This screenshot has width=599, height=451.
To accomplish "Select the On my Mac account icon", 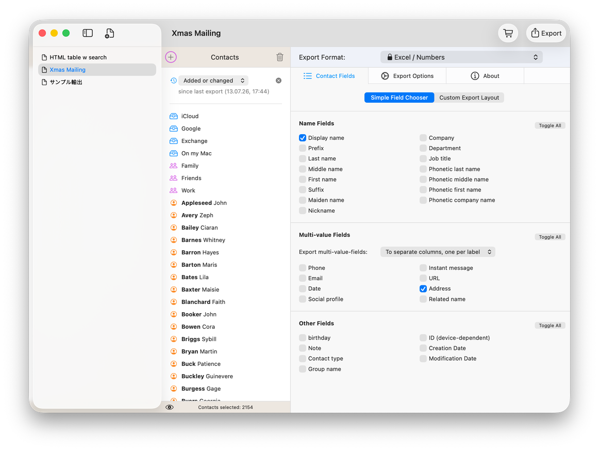I will (173, 153).
